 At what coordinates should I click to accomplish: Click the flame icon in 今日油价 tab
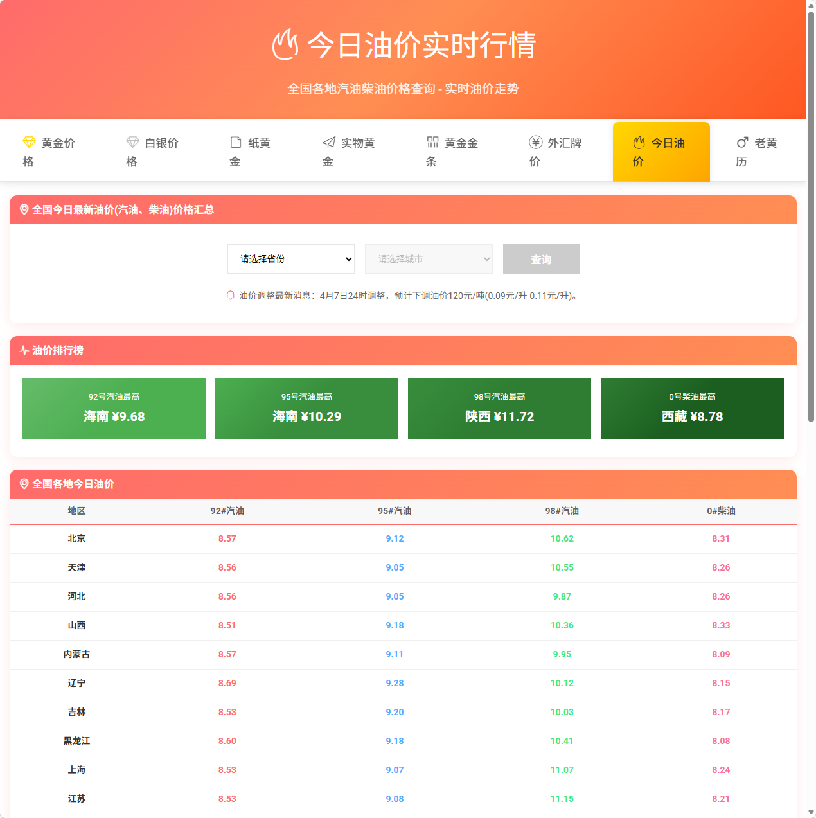[639, 142]
